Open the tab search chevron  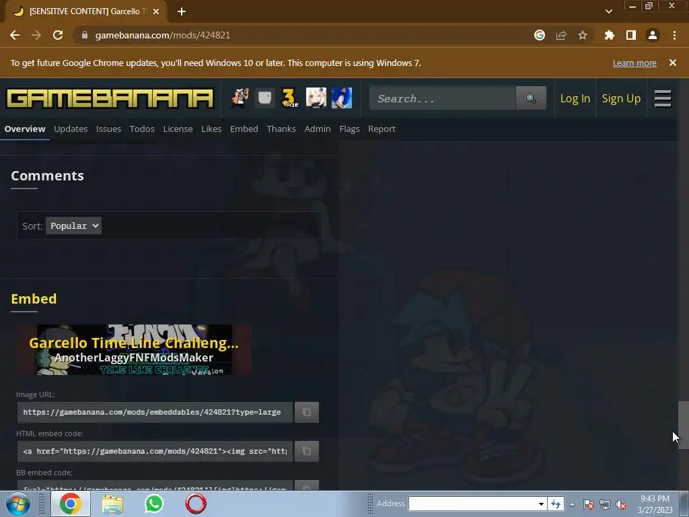(x=608, y=11)
